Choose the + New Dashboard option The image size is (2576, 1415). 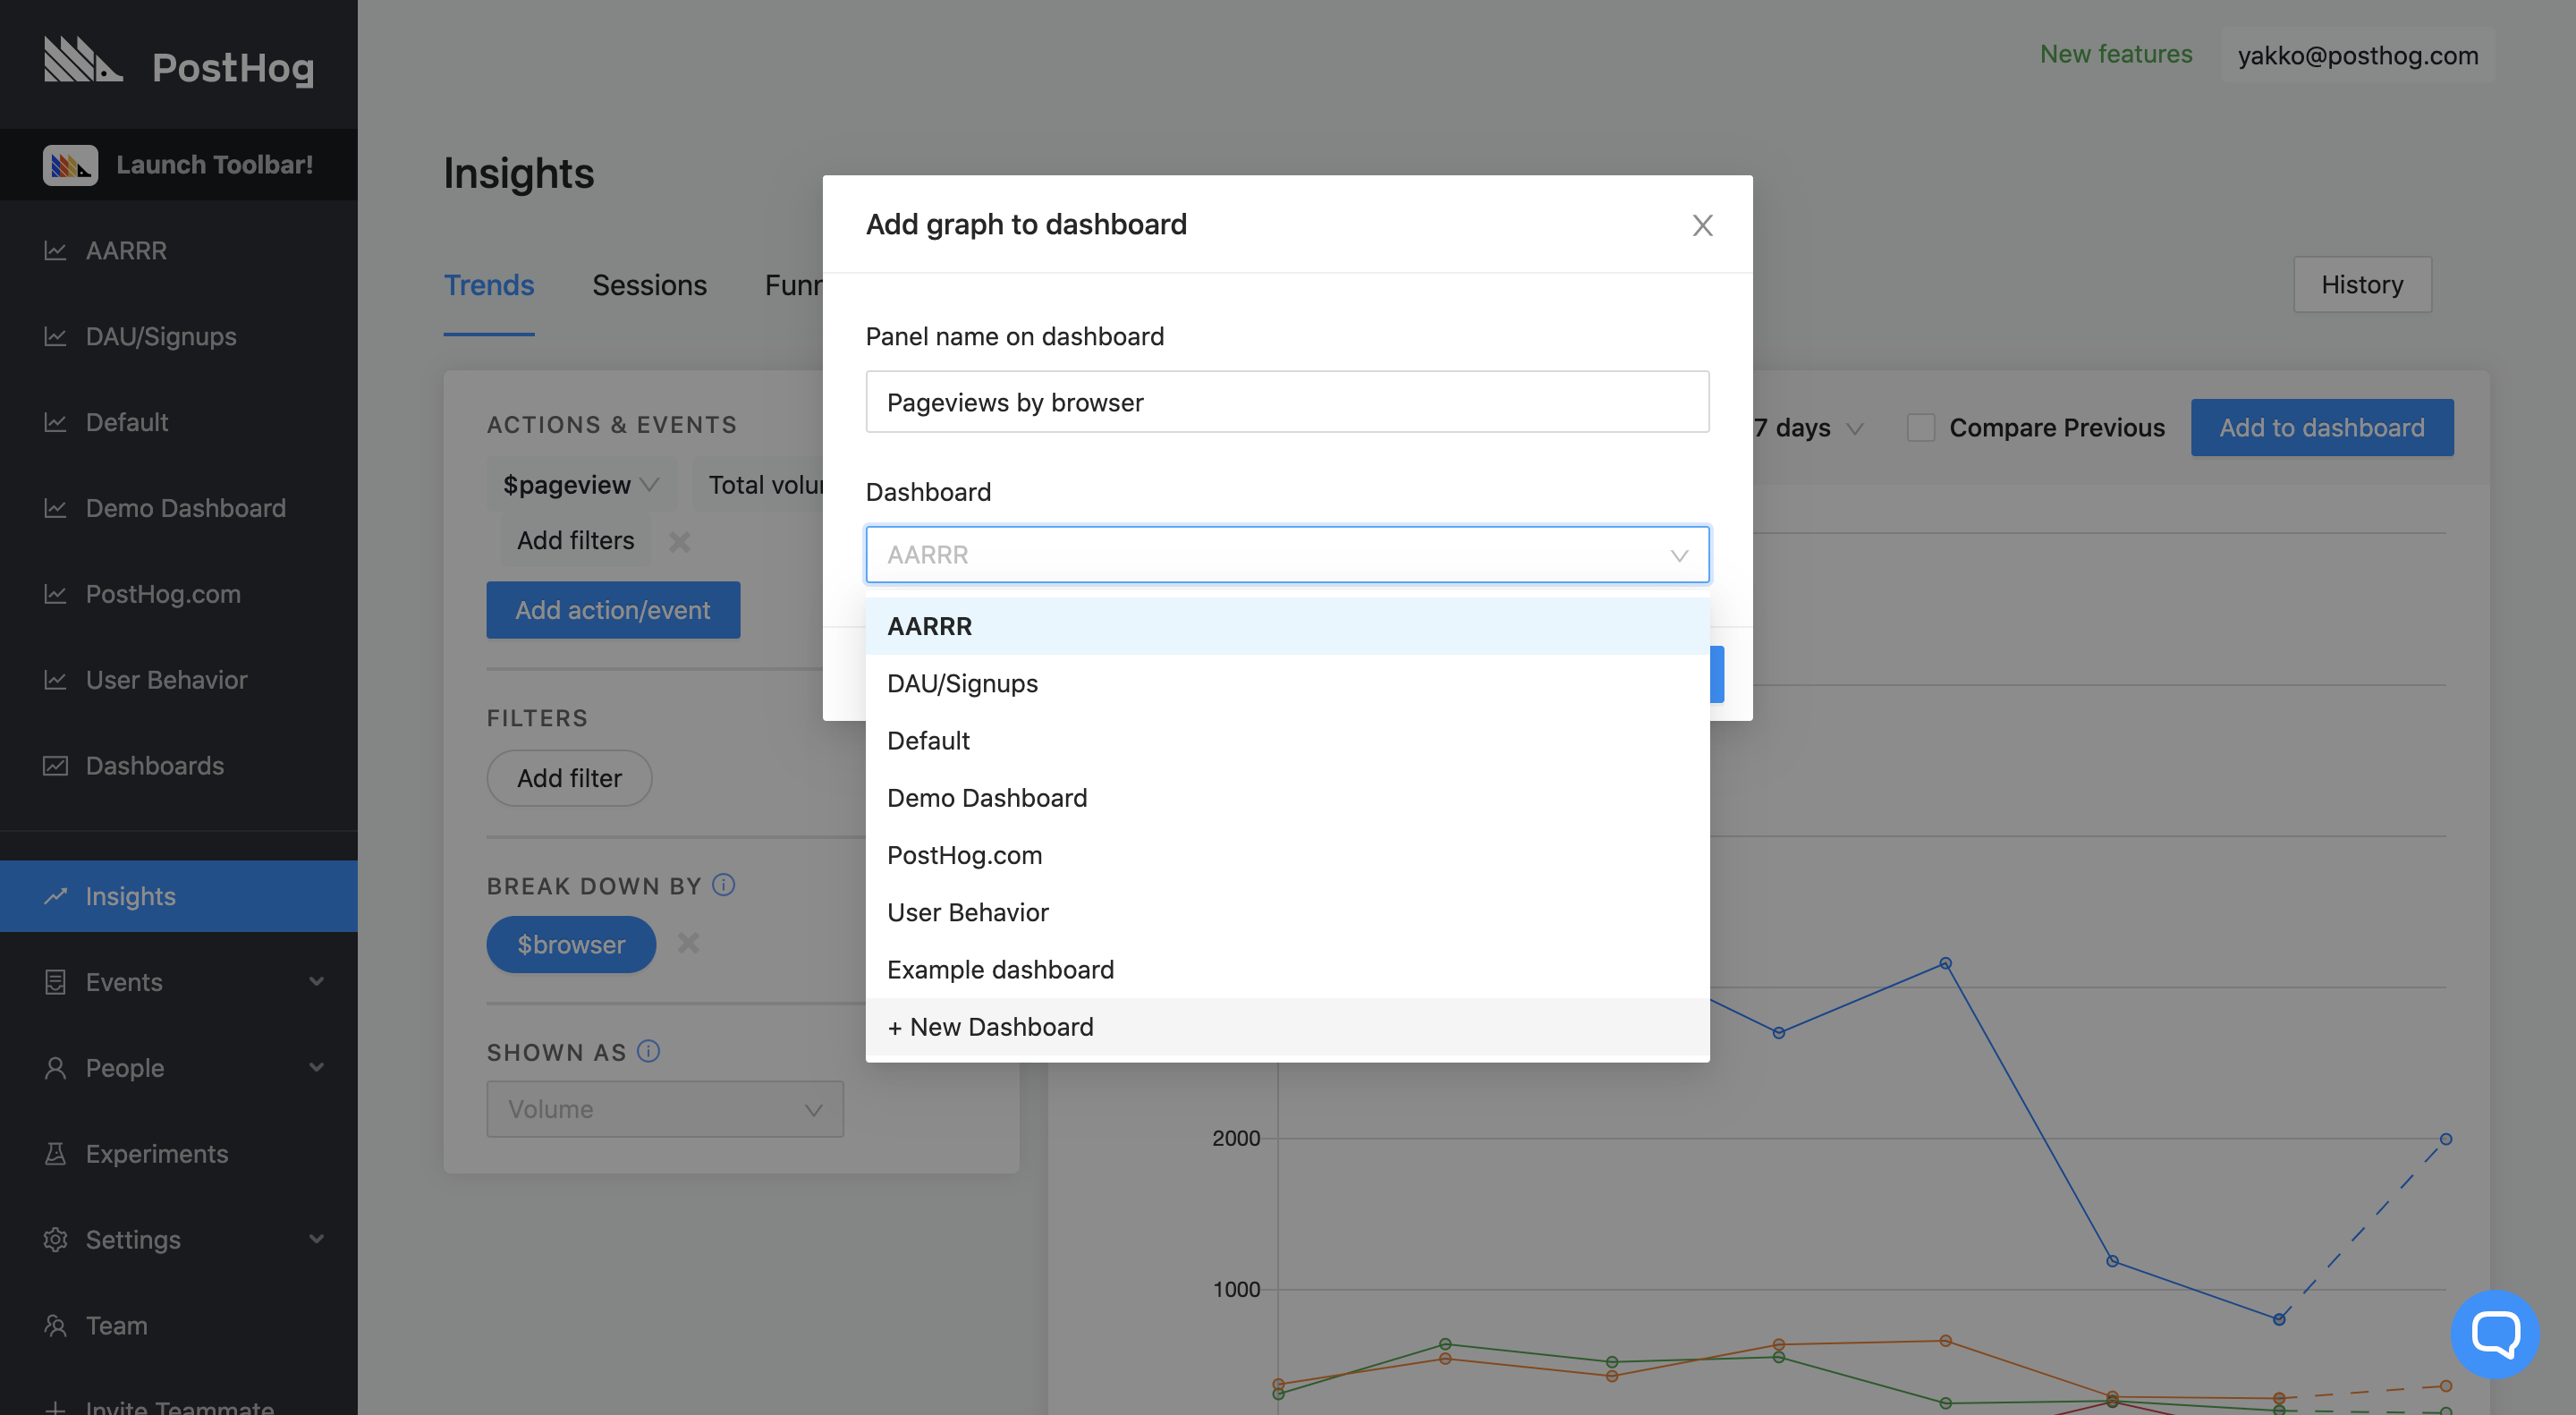coord(990,1027)
